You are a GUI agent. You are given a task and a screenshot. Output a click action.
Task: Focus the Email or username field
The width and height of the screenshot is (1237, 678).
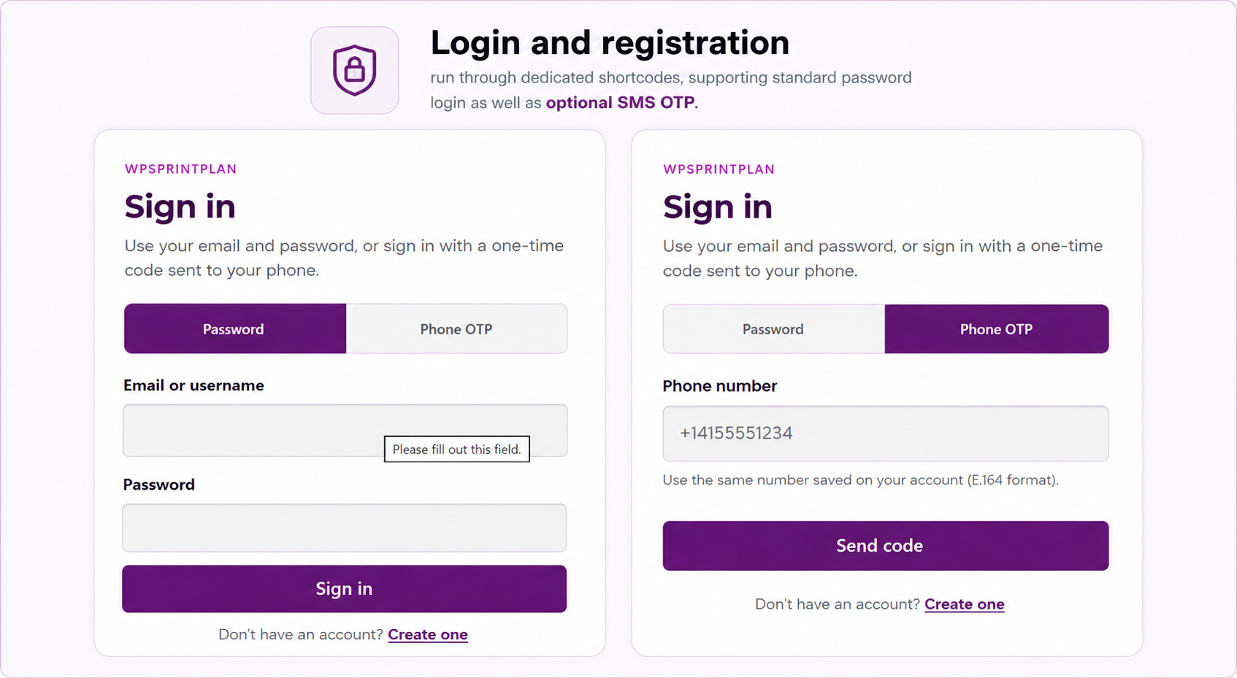[345, 431]
